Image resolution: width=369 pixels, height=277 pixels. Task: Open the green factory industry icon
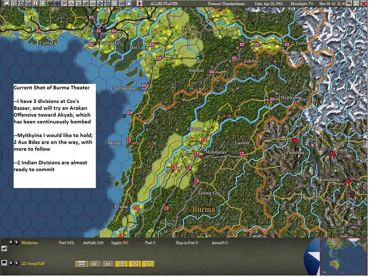click(x=86, y=4)
